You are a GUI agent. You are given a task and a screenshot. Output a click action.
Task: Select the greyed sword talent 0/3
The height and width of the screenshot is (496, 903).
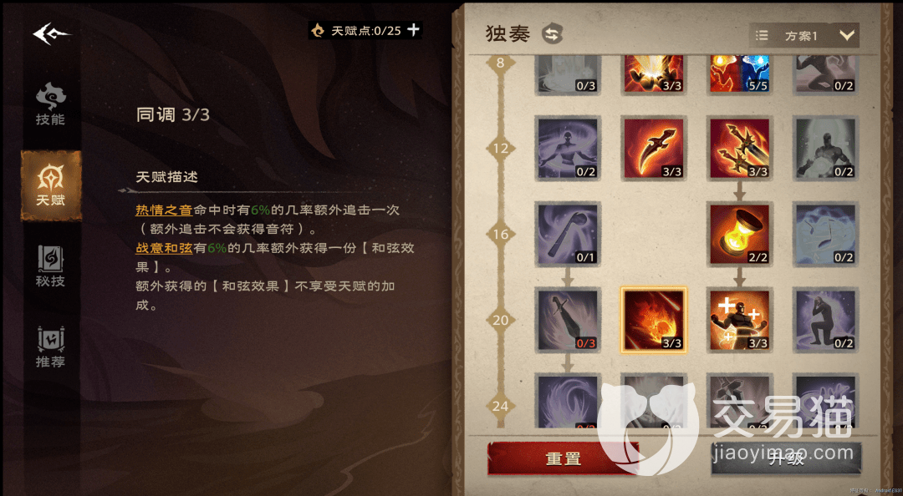click(568, 320)
